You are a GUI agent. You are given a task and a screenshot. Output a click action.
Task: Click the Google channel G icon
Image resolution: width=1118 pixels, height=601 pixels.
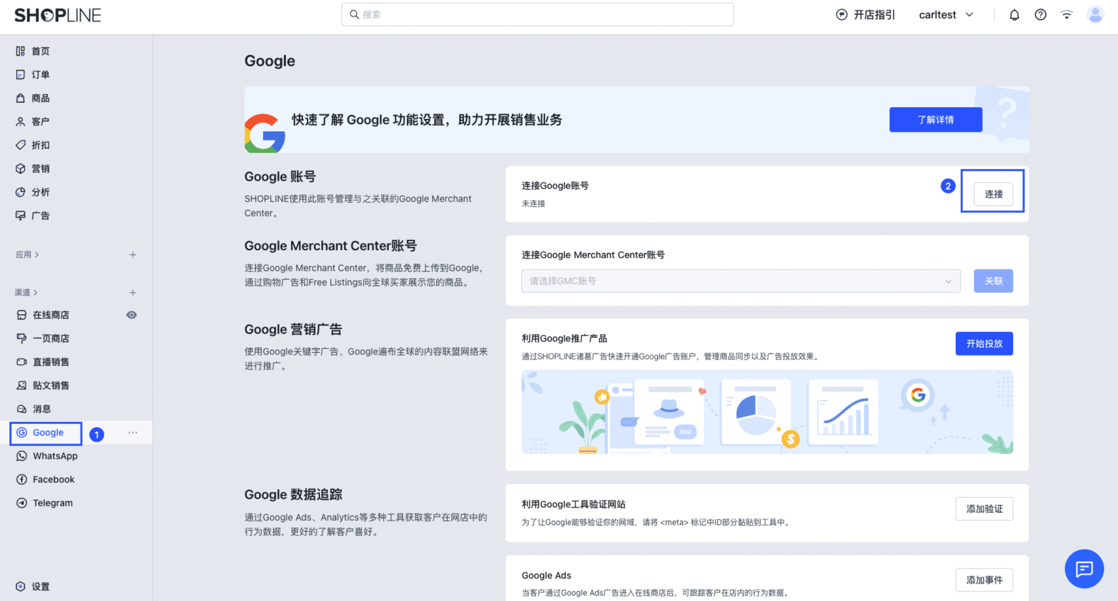[22, 432]
